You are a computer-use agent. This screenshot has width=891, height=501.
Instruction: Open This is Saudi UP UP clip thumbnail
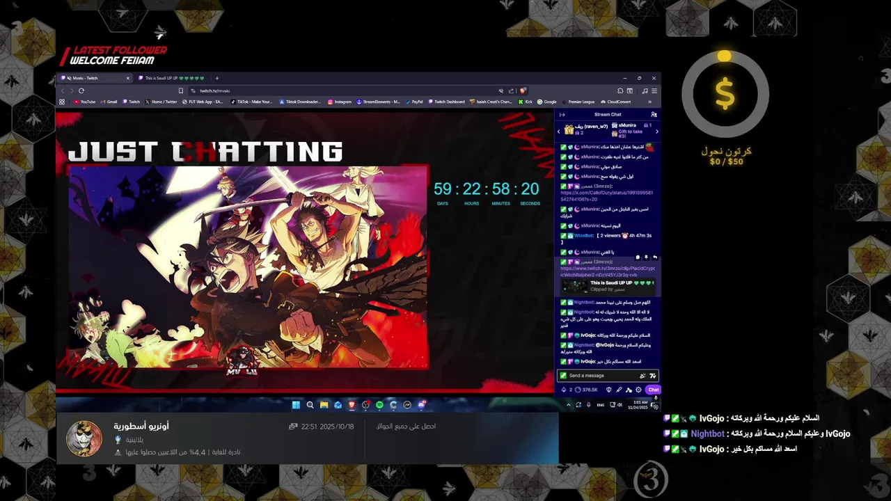click(574, 286)
